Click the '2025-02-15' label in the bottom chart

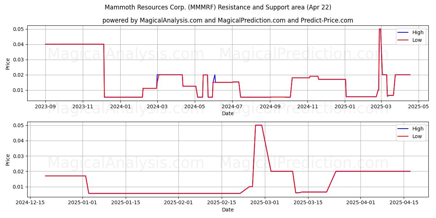pos(222,203)
